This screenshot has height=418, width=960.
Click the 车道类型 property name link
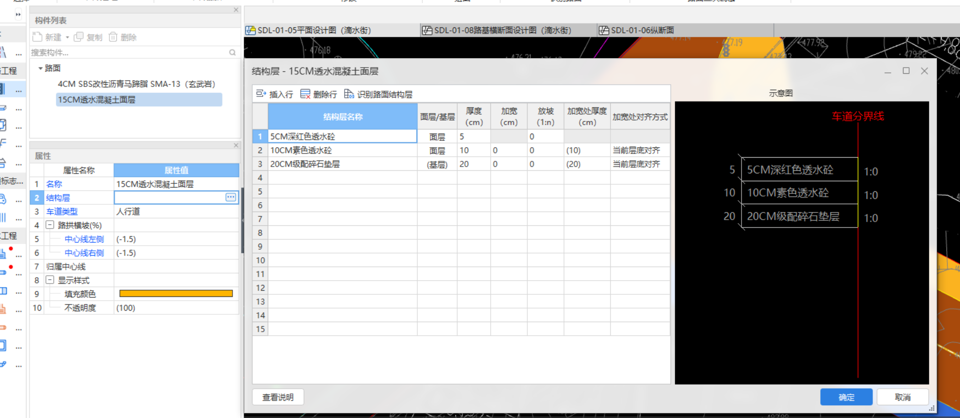[62, 212]
